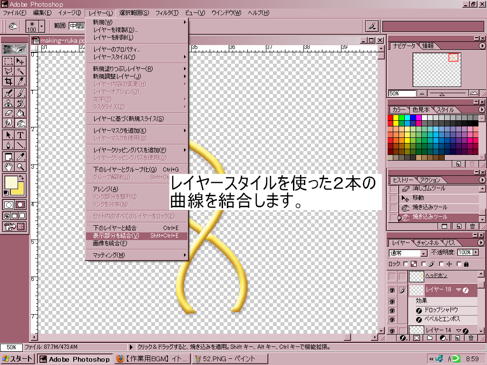Image resolution: width=487 pixels, height=365 pixels.
Task: Choose 表示部分を結合 from the layer menu
Action: 116,236
